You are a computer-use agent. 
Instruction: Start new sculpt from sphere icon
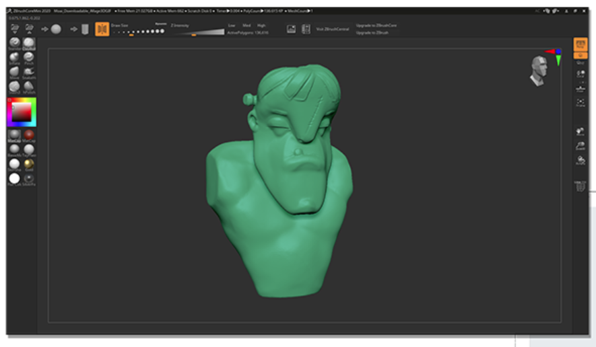[56, 29]
